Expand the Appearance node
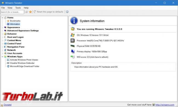Image resolution: width=178 pixels, height=107 pixels. [x=2, y=27]
